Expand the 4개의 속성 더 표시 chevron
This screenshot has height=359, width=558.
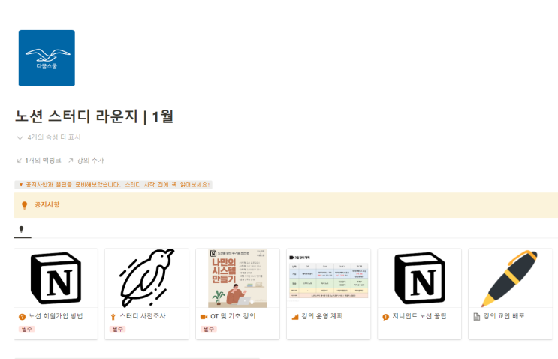(x=20, y=137)
